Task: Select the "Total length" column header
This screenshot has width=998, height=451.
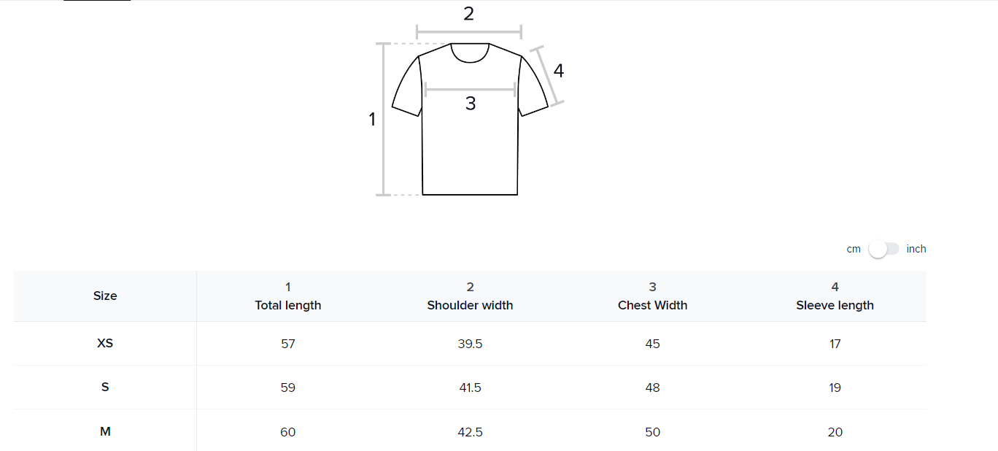Action: [288, 305]
